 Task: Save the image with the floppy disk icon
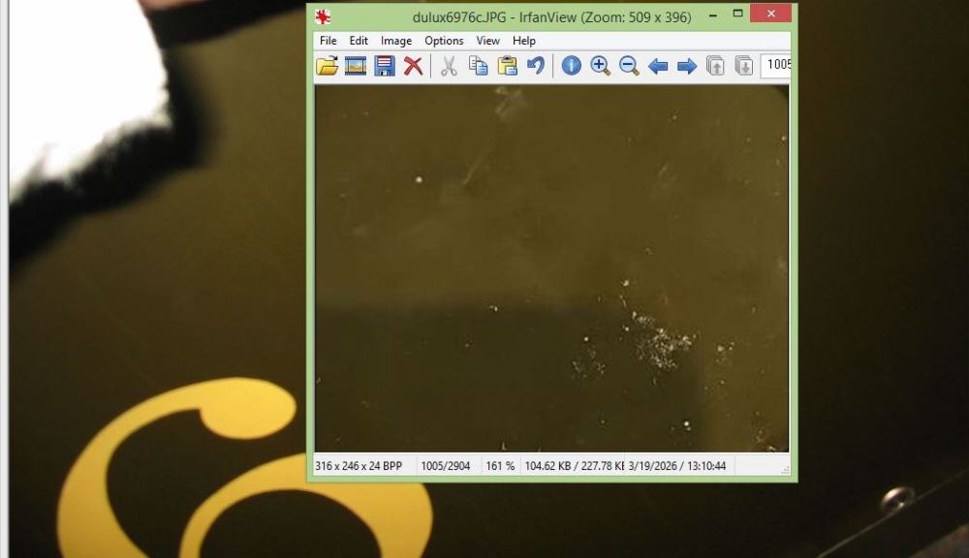[x=385, y=66]
